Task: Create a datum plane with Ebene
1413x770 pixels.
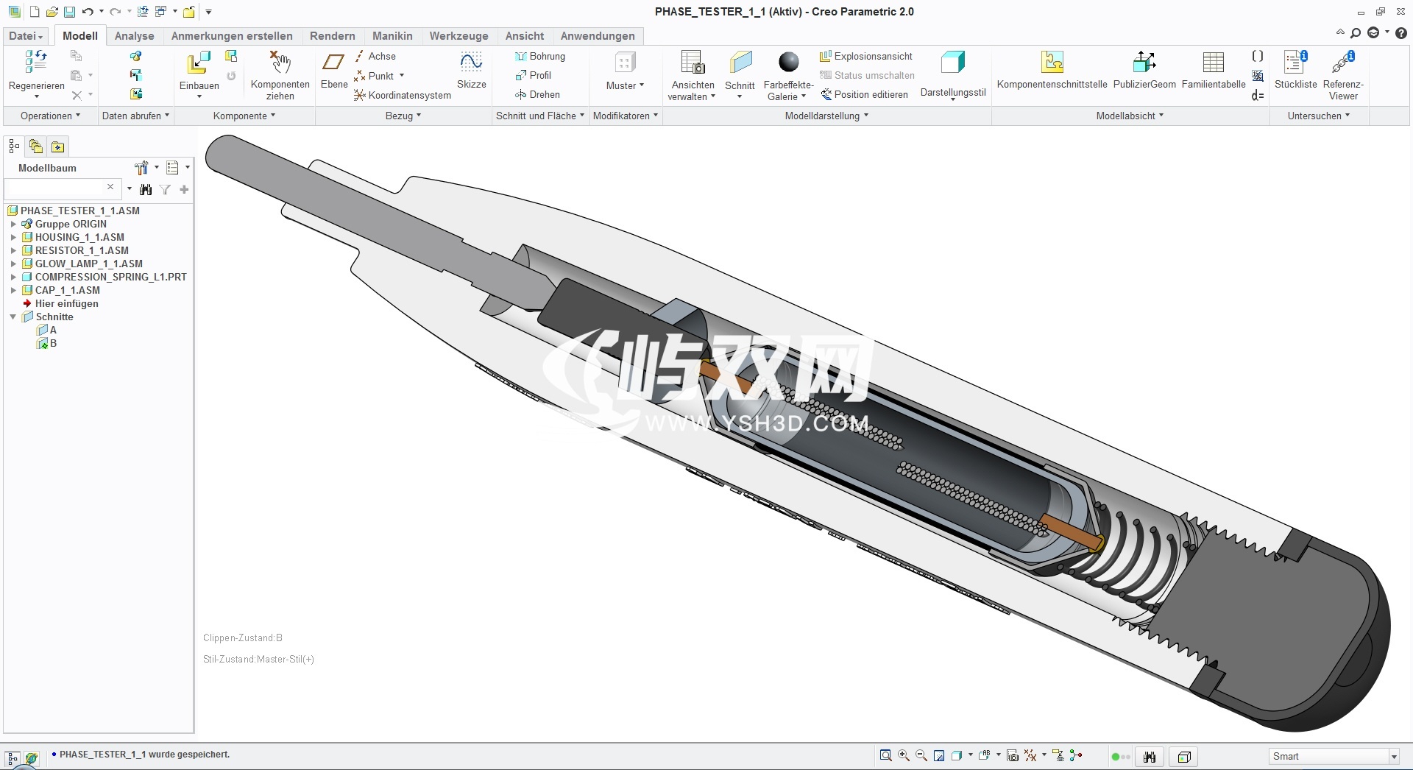Action: tap(333, 63)
